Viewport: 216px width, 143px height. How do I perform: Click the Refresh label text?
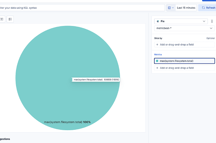tap(211, 8)
